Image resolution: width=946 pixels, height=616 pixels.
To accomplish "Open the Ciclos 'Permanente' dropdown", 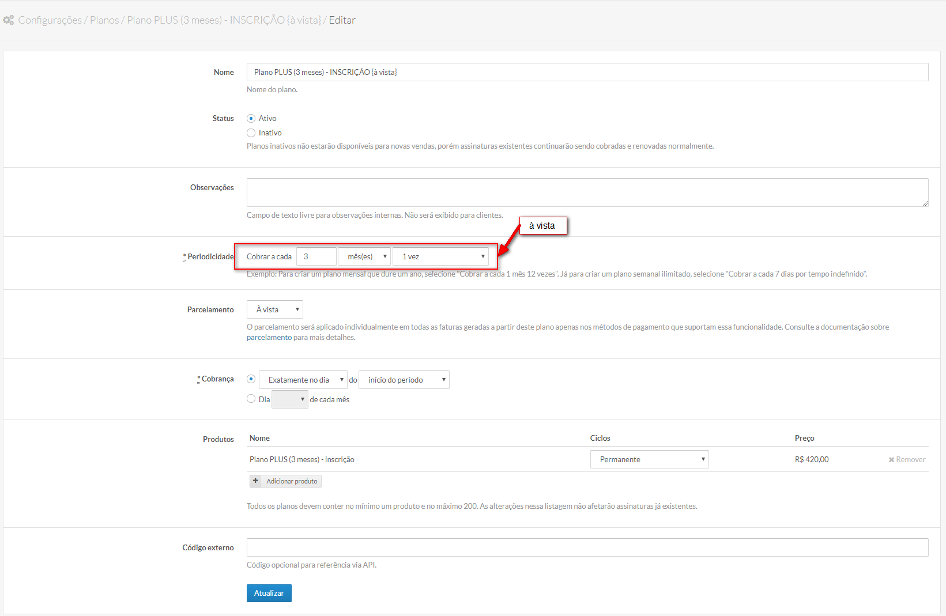I will 649,459.
